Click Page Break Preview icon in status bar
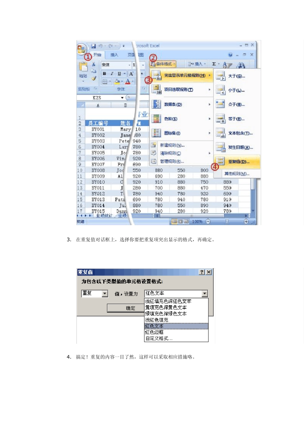The height and width of the screenshot is (431, 304). click(186, 221)
